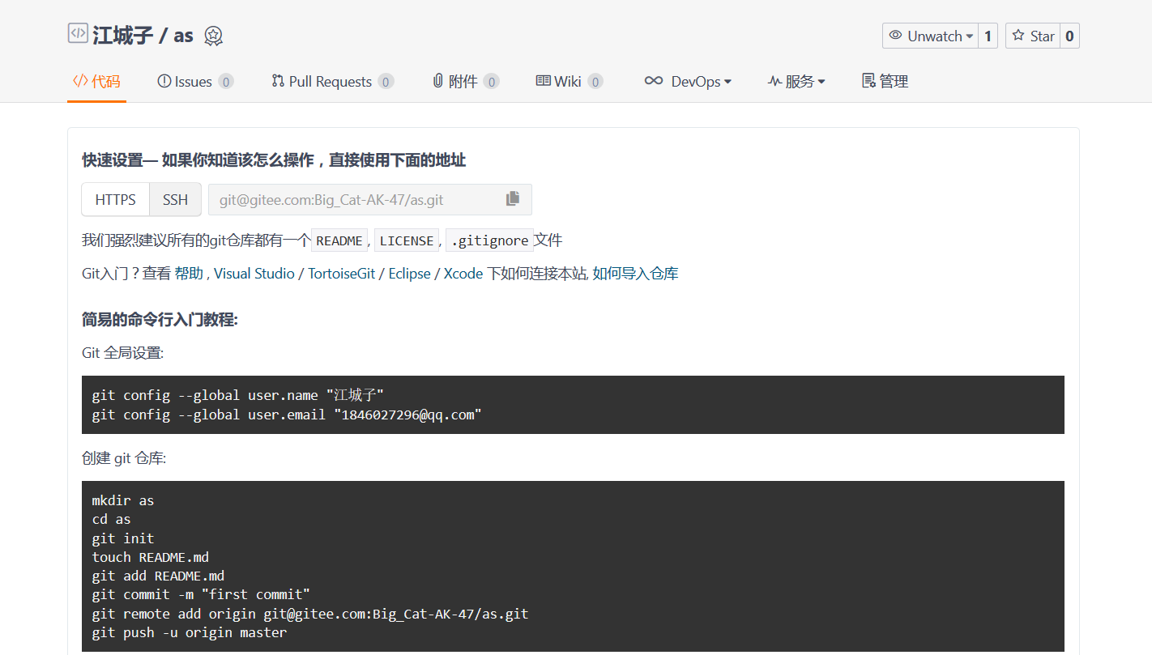Click the 简易的命令行入门教程 heading
The image size is (1152, 655).
pos(160,320)
